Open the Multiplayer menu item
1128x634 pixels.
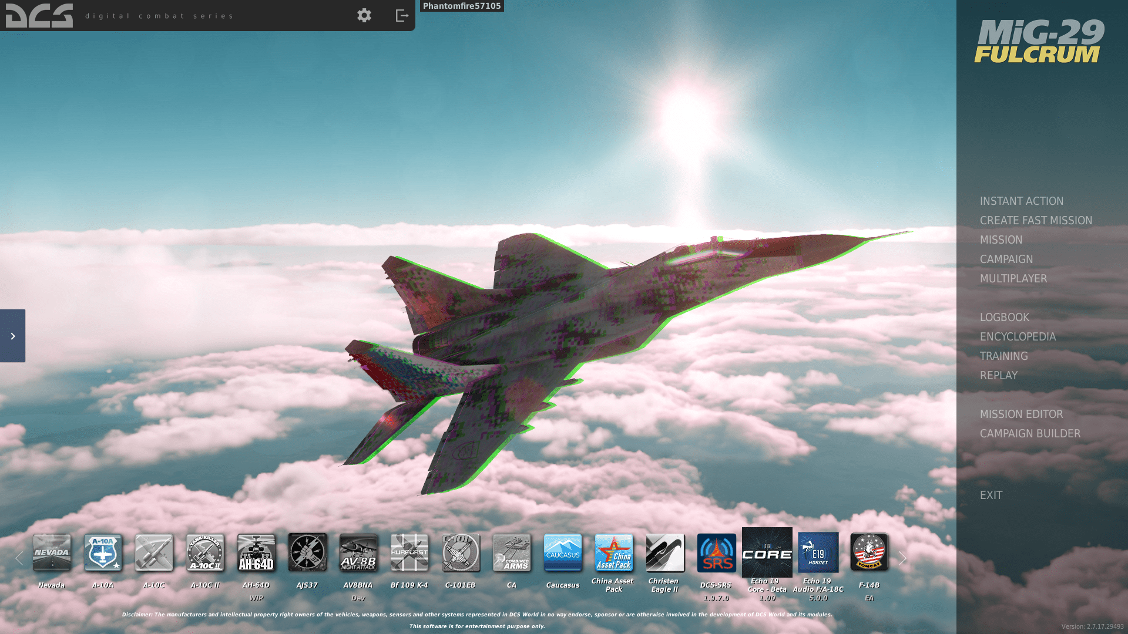click(1013, 278)
